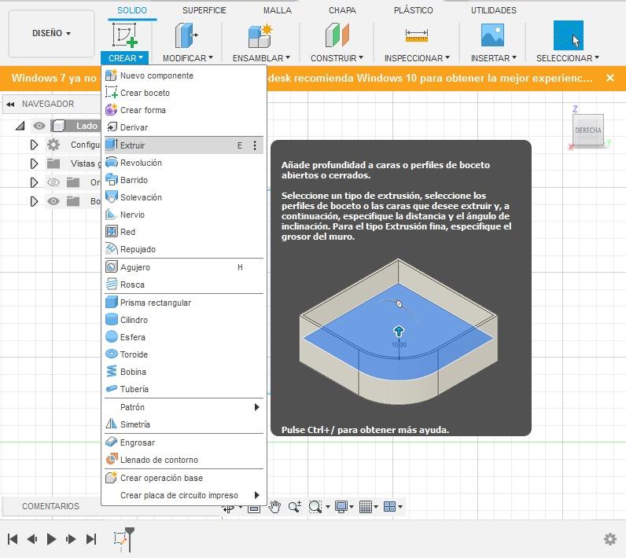Open the dropdown arrow next to grid icon
This screenshot has height=558, width=626.
coord(376,507)
